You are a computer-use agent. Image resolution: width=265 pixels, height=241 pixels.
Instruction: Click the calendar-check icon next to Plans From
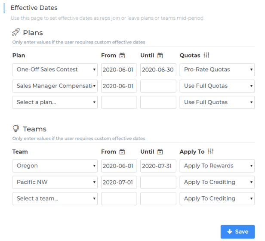(x=122, y=56)
